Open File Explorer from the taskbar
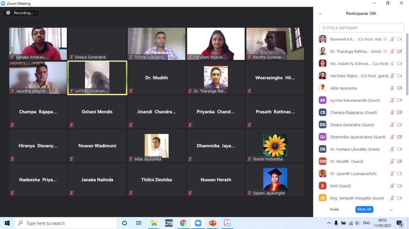The width and height of the screenshot is (409, 229). (x=154, y=223)
